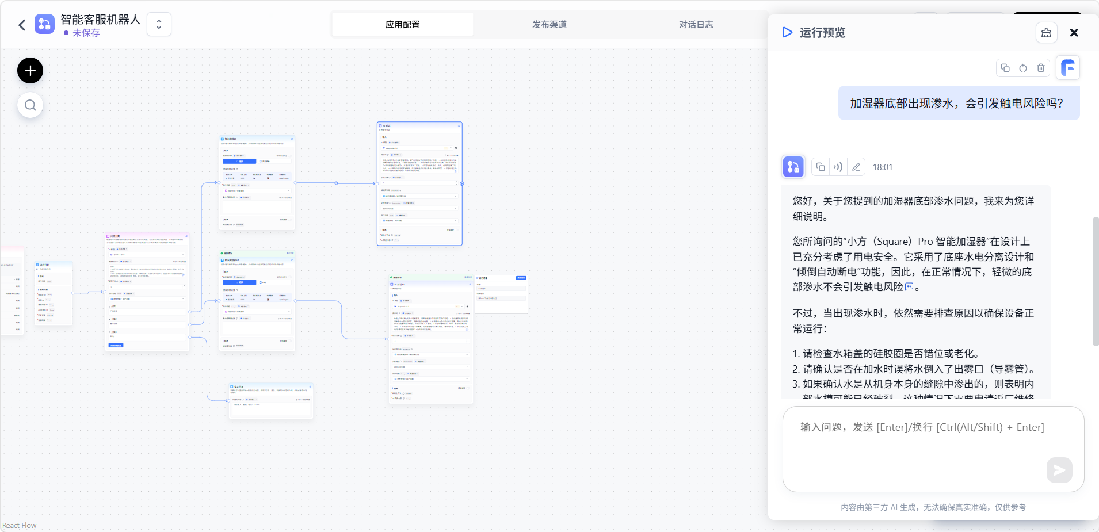This screenshot has width=1099, height=532.
Task: Click the plus handle on AI 对话 node
Action: [x=462, y=183]
